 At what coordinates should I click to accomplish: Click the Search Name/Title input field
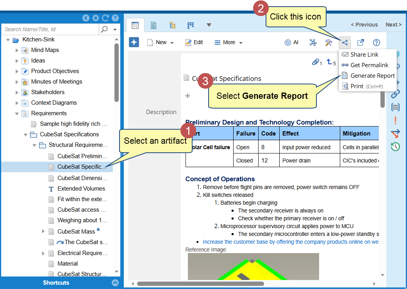coord(50,29)
